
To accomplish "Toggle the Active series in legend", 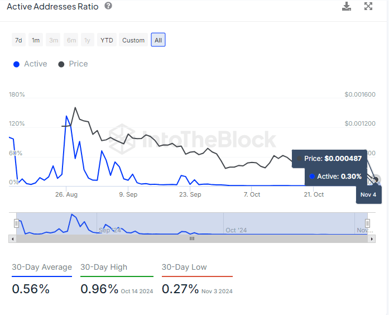I will tap(30, 64).
